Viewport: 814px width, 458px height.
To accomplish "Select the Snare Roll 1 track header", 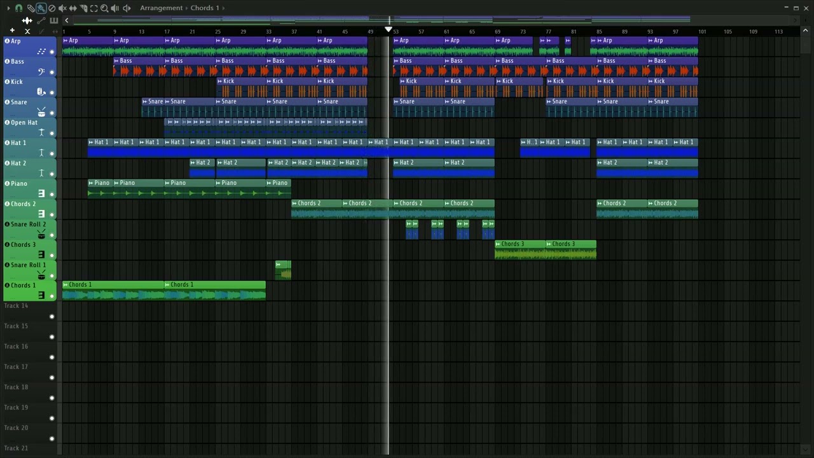I will click(29, 270).
